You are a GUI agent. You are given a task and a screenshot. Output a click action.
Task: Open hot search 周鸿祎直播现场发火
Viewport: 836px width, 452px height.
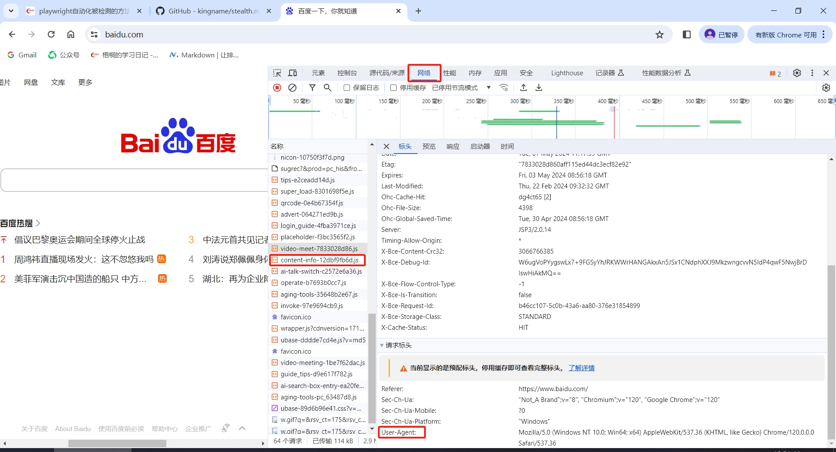[84, 259]
